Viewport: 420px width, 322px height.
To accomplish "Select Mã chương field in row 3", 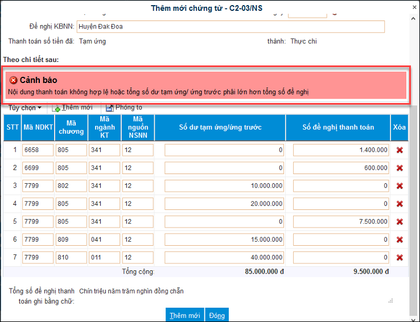I will tap(71, 186).
